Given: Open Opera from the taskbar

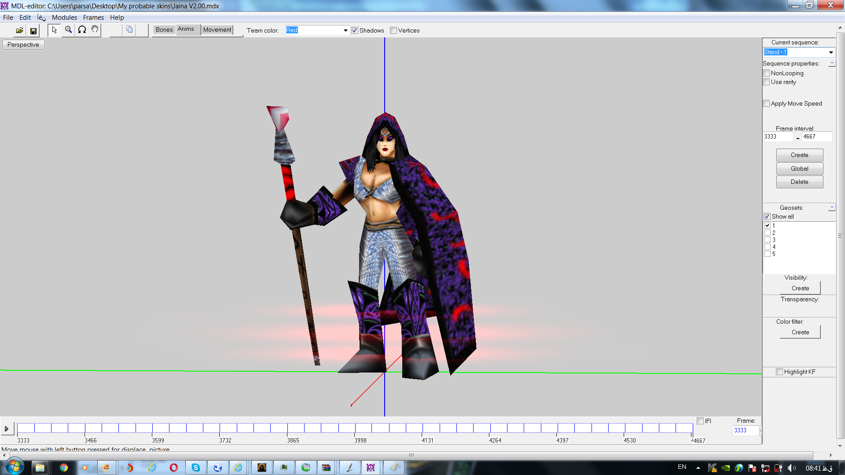Looking at the screenshot, I should pyautogui.click(x=174, y=468).
